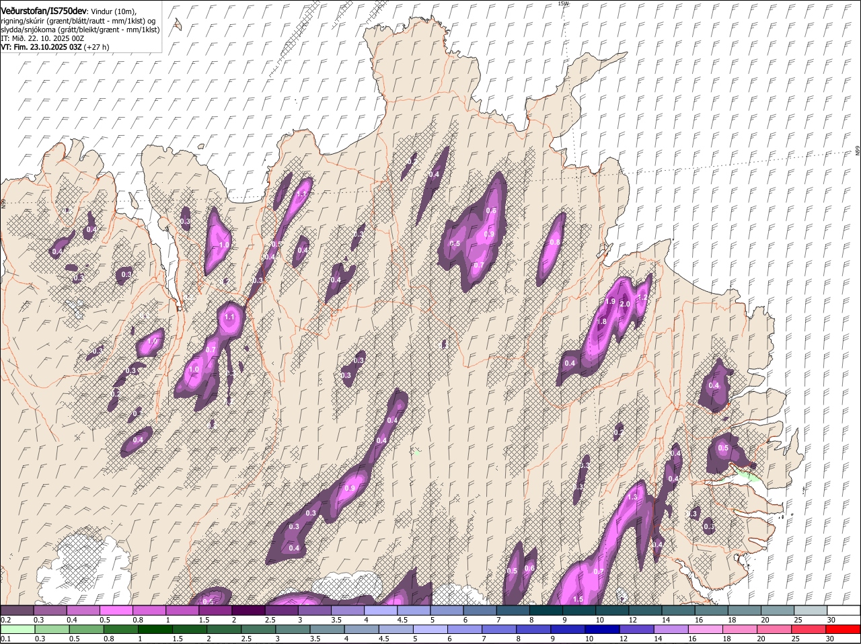
Task: Click the "0.1" label in the legend
Action: click(5, 639)
